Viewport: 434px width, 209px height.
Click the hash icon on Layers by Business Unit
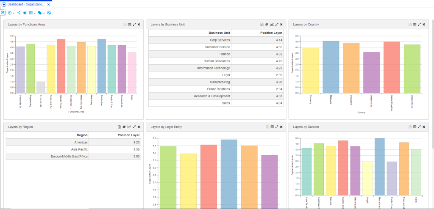point(267,25)
